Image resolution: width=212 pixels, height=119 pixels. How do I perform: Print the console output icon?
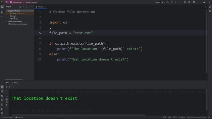7,102
